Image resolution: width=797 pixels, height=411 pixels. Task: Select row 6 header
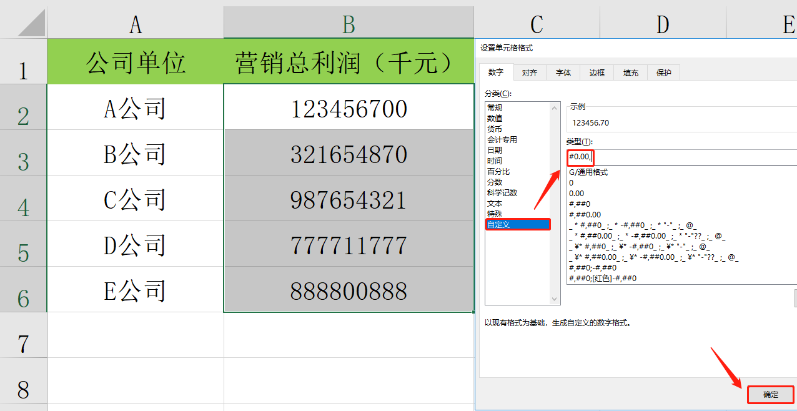click(x=23, y=289)
